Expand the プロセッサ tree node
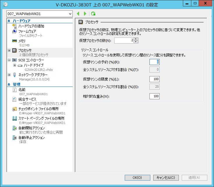214x187 pixels. [9, 51]
